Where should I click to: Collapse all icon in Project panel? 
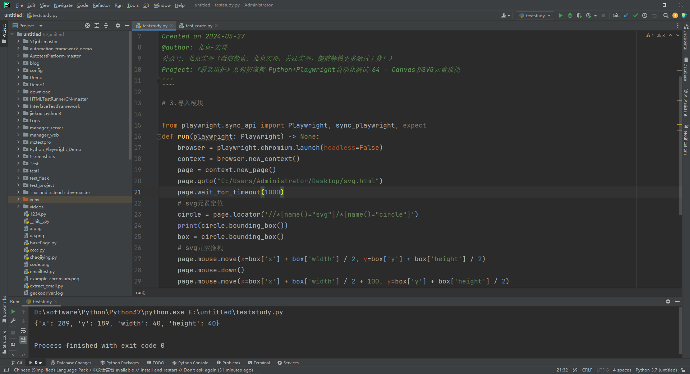pyautogui.click(x=106, y=26)
